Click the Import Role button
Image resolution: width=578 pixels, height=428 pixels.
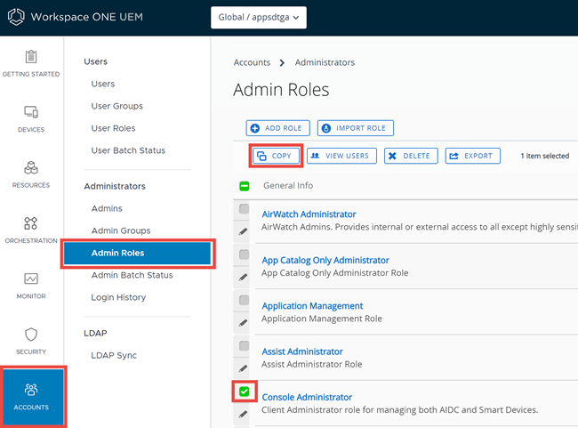[356, 128]
